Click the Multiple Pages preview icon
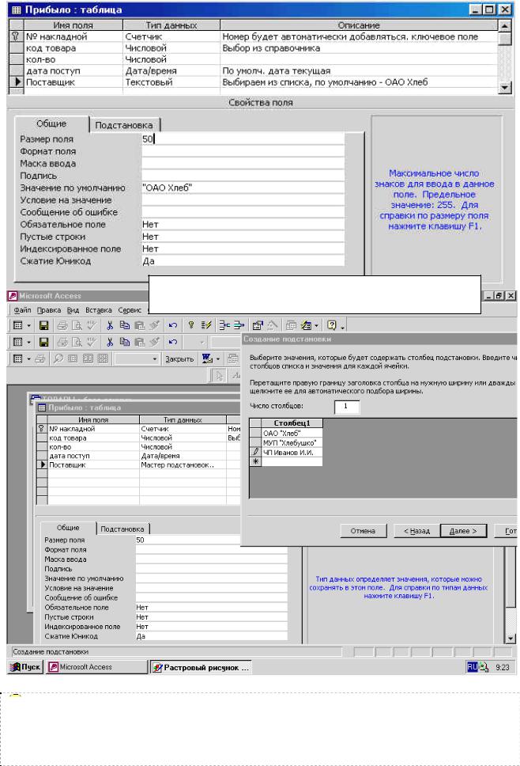 103,358
